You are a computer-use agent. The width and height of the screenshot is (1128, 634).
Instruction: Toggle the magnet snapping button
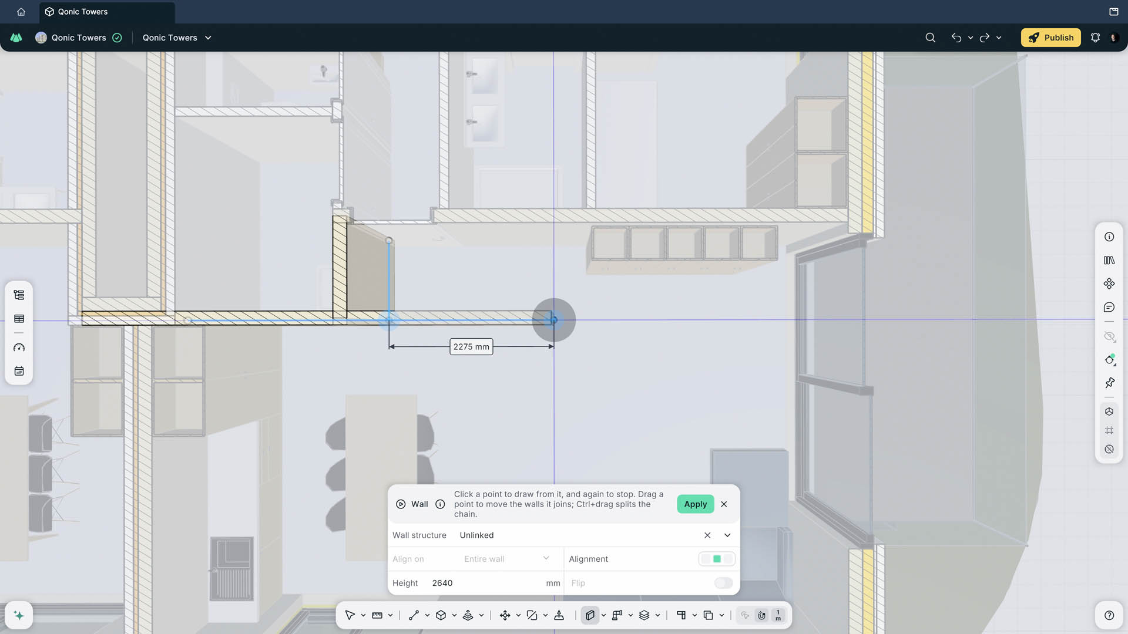(x=761, y=615)
